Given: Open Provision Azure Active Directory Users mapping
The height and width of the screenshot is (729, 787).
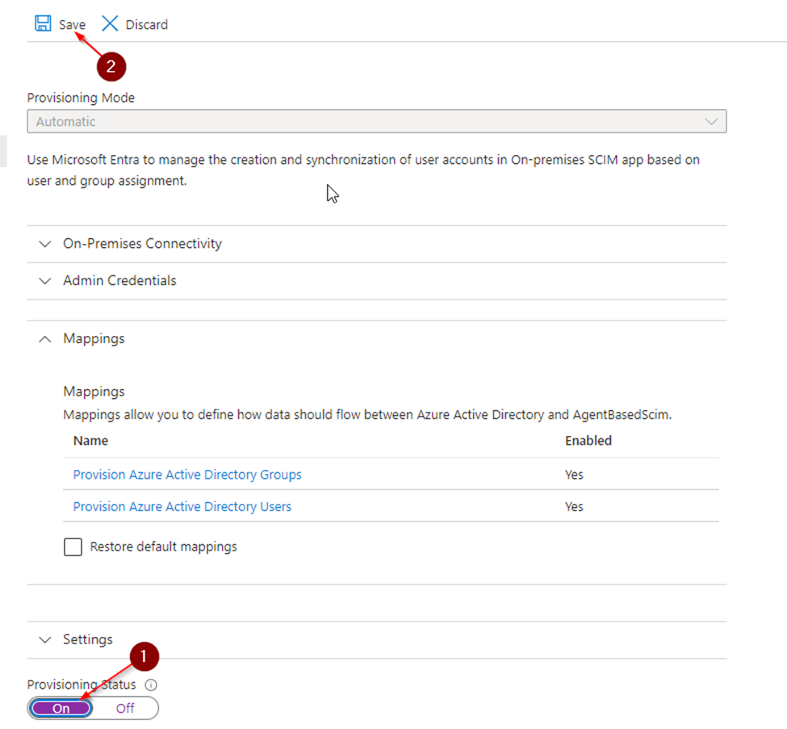Looking at the screenshot, I should 182,506.
